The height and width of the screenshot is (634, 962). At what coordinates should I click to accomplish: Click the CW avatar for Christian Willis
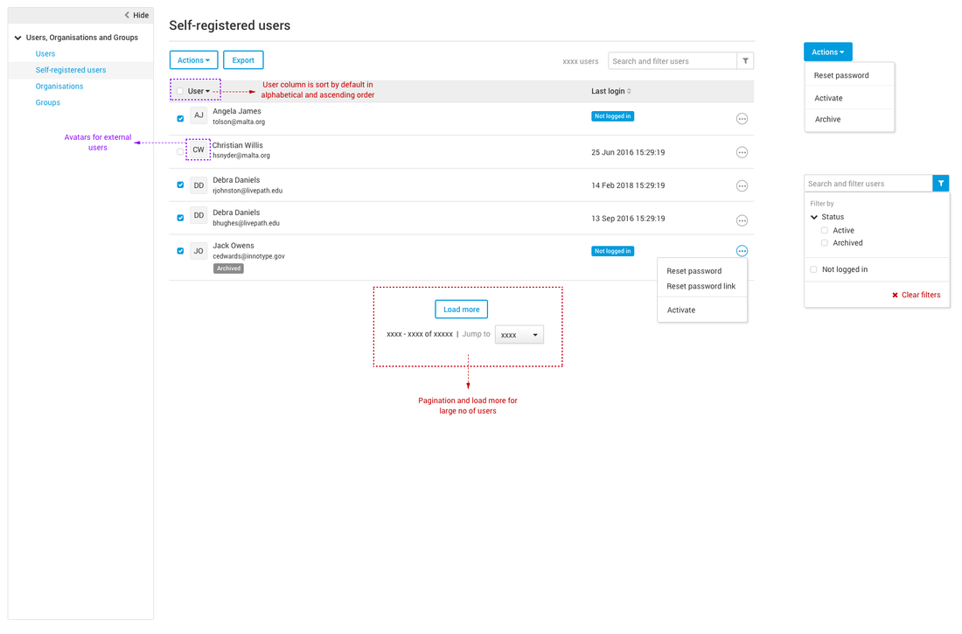[199, 150]
